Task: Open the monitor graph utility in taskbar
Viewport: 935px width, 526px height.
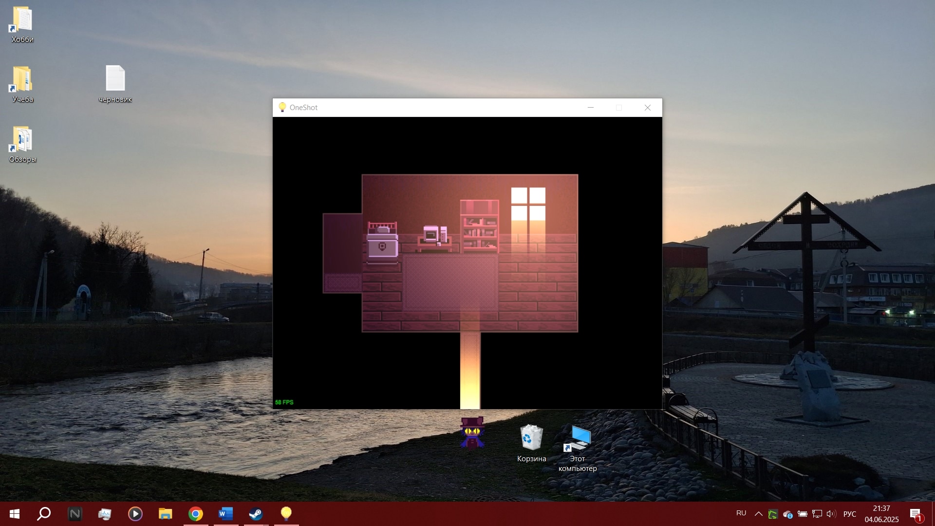Action: point(105,514)
